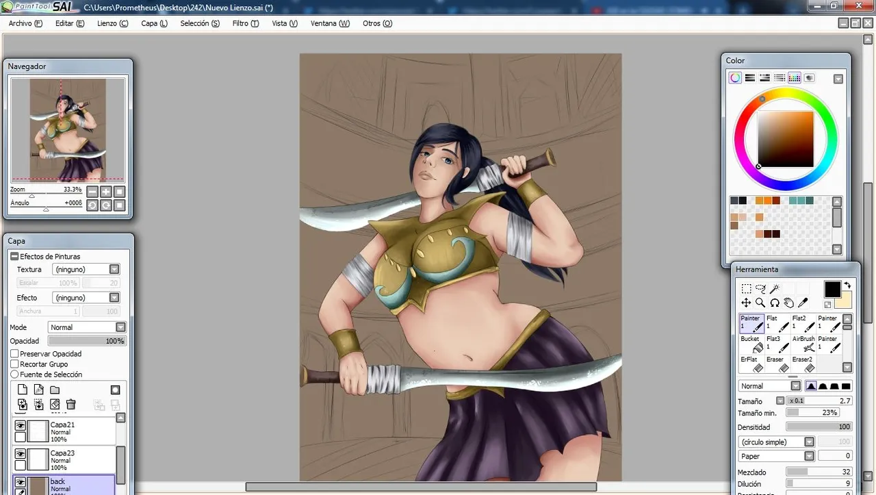876x495 pixels.
Task: Open the layer Mode dropdown
Action: pyautogui.click(x=120, y=327)
